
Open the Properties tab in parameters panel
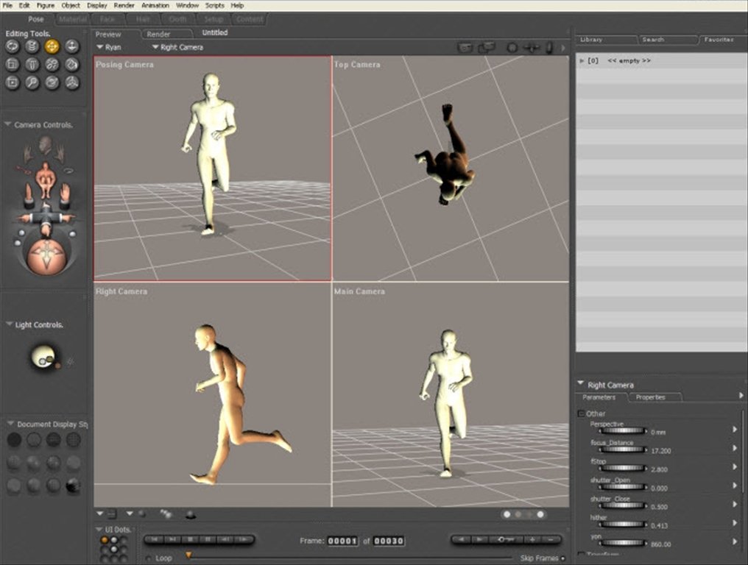tap(650, 397)
